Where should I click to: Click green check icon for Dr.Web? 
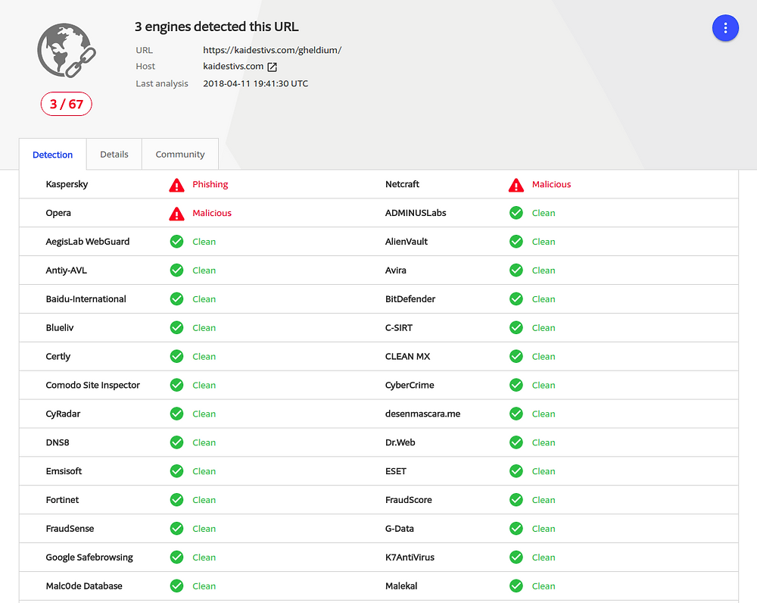(x=516, y=442)
